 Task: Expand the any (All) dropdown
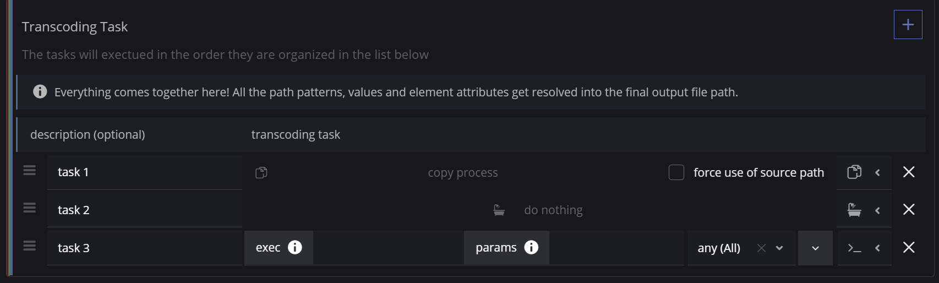(779, 248)
